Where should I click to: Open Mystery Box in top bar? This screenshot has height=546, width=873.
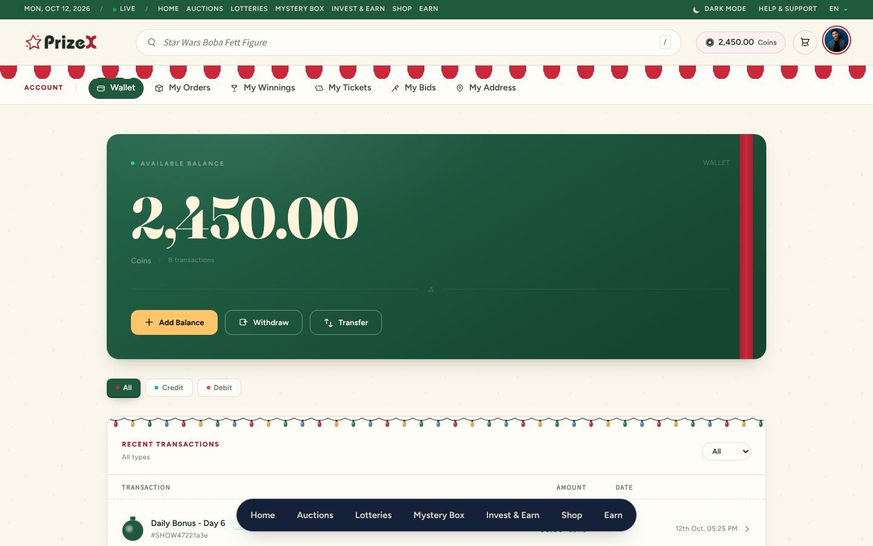299,9
